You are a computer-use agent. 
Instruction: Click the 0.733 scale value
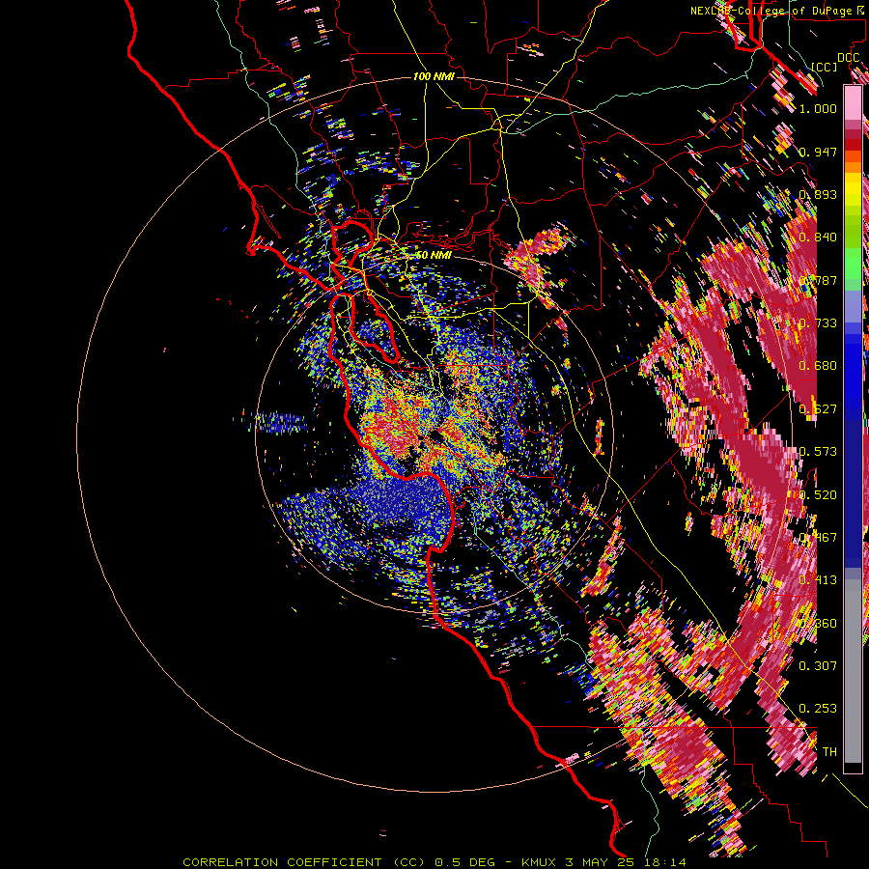point(818,323)
